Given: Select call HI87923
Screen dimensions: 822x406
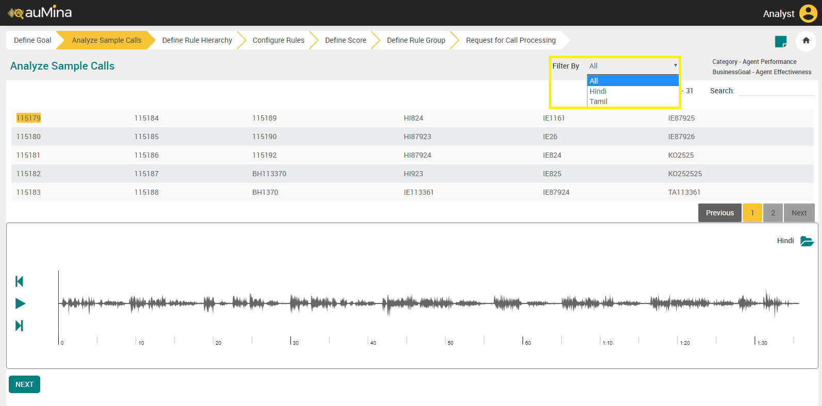Looking at the screenshot, I should pos(417,137).
